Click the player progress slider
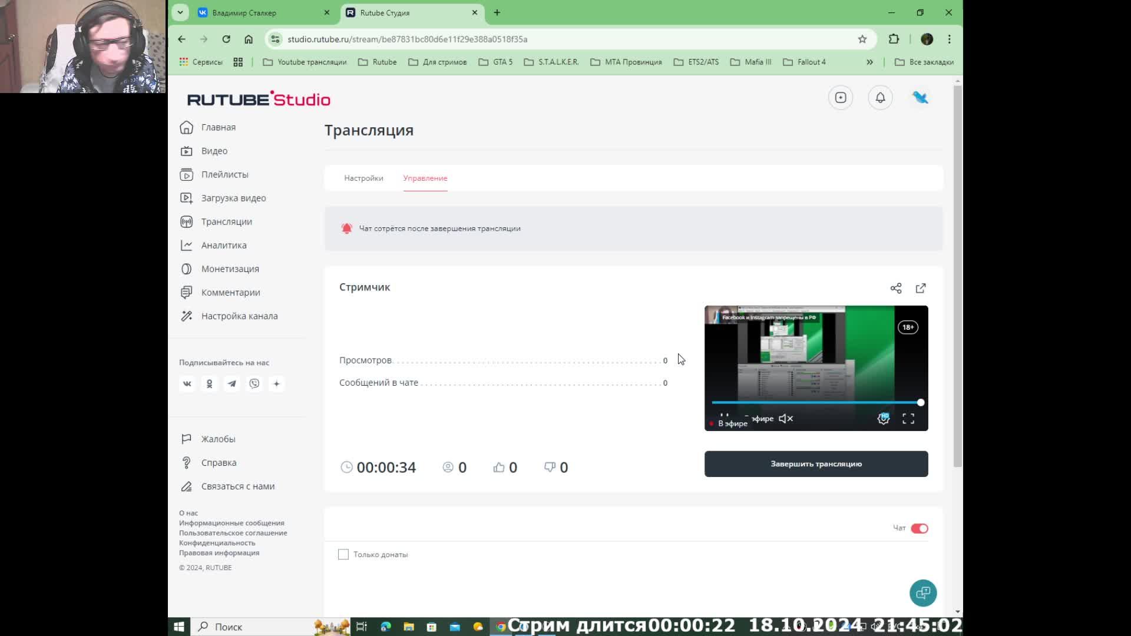 coord(816,403)
